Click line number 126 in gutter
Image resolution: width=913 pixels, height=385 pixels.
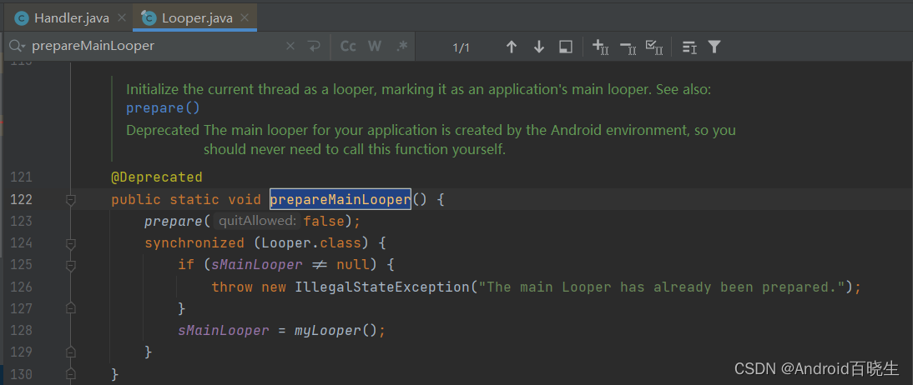coord(22,287)
